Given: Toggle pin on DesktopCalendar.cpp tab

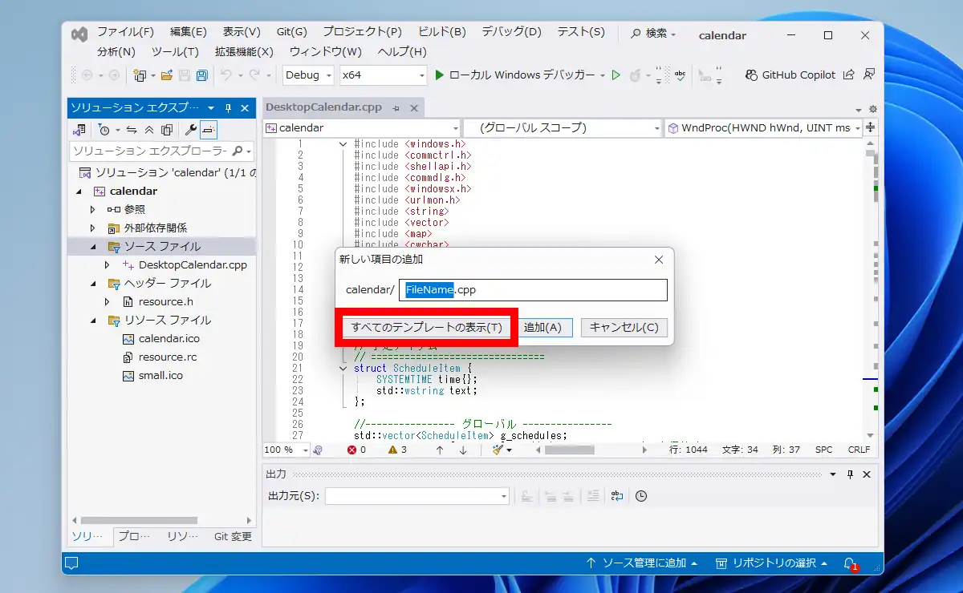Looking at the screenshot, I should click(397, 107).
